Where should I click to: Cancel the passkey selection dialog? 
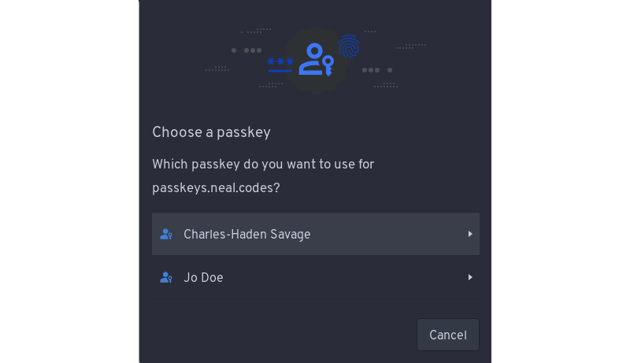pyautogui.click(x=448, y=335)
